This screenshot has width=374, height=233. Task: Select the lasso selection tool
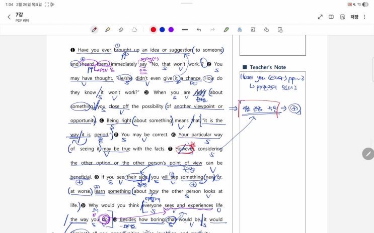(x=134, y=30)
